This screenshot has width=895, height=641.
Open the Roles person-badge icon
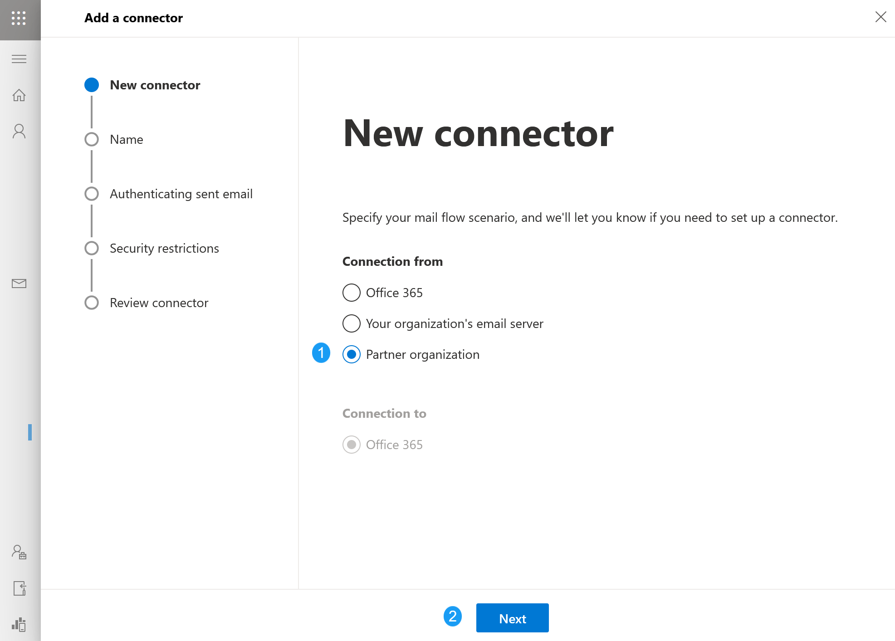click(19, 552)
